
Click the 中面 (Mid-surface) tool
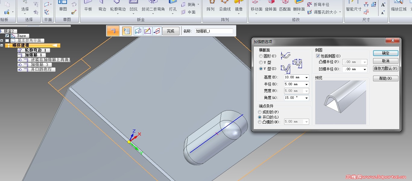coord(188,12)
